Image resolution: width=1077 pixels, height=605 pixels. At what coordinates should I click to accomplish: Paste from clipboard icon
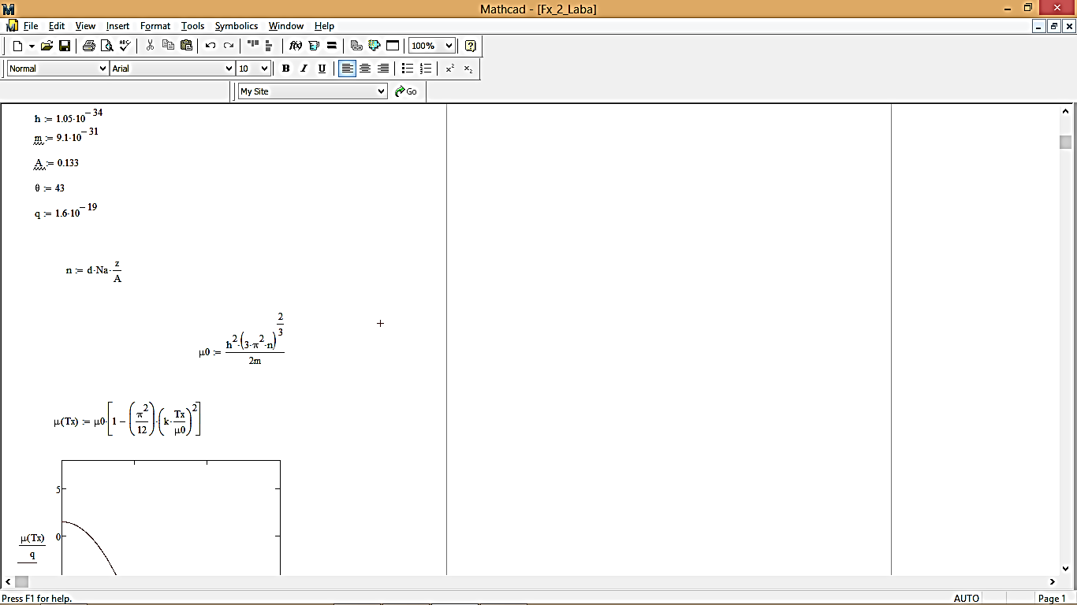pyautogui.click(x=186, y=46)
